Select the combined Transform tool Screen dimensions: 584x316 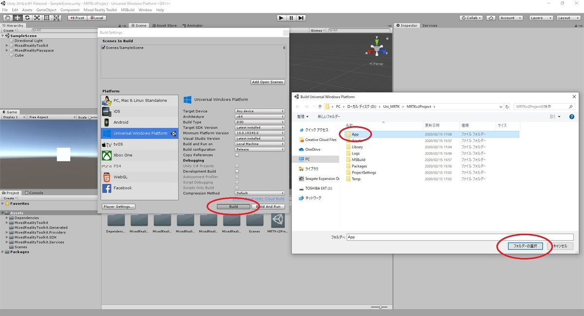point(56,18)
